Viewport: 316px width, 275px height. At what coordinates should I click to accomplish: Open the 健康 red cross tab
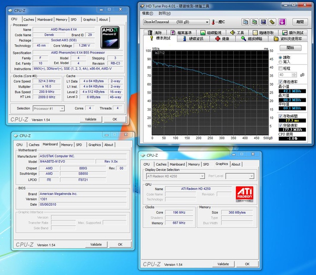(222, 38)
